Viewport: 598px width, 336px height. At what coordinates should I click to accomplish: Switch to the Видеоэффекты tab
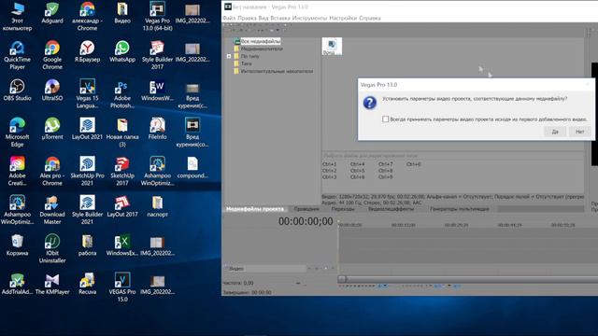click(x=391, y=209)
